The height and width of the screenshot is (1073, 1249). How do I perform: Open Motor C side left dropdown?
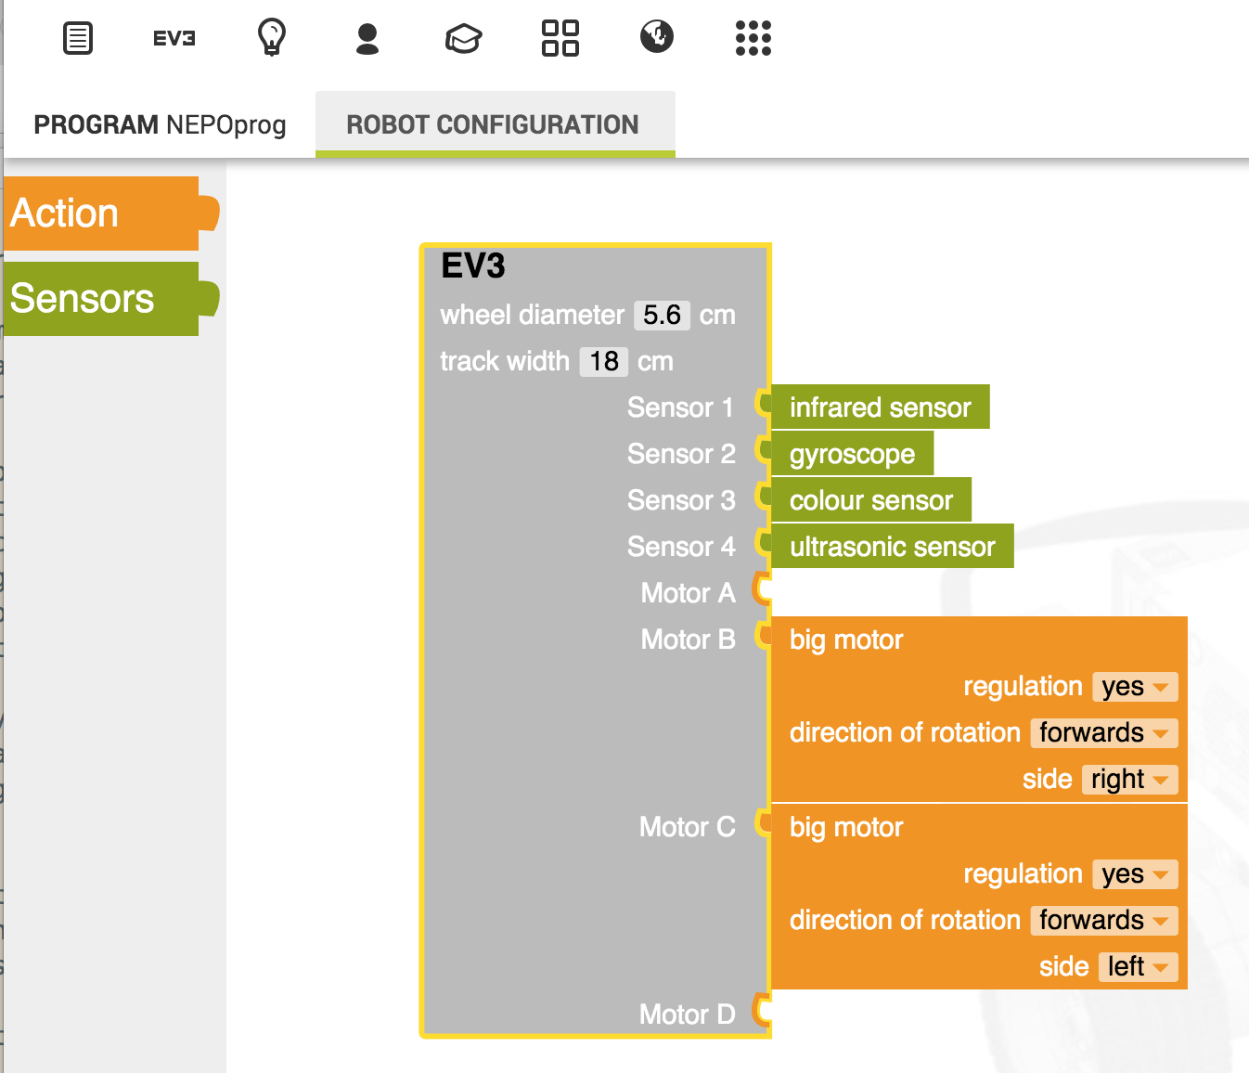pos(1139,967)
